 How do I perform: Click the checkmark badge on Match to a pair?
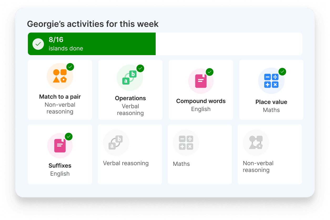[x=70, y=67]
